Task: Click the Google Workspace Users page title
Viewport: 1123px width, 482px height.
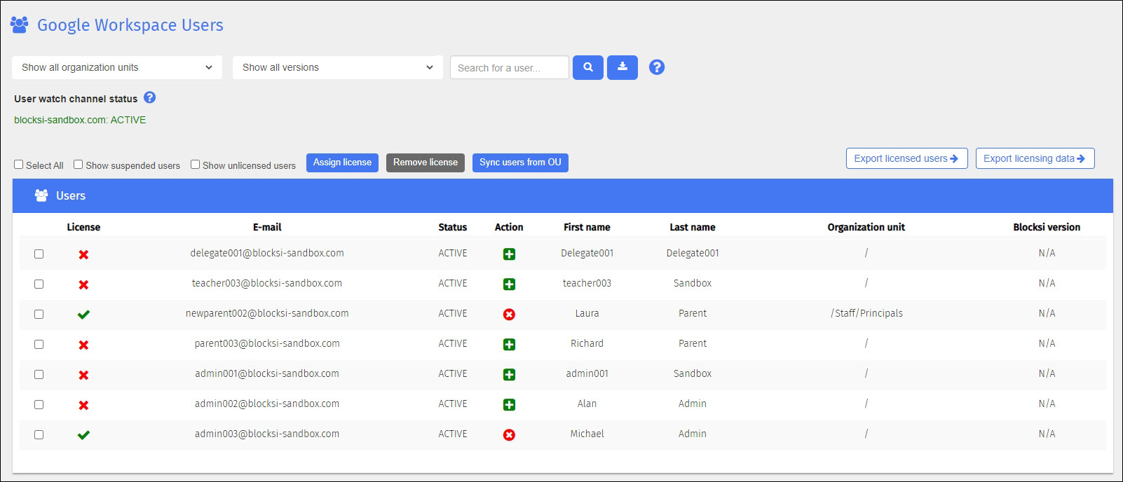Action: click(130, 25)
